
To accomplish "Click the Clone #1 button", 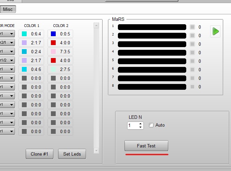I will tap(40, 154).
